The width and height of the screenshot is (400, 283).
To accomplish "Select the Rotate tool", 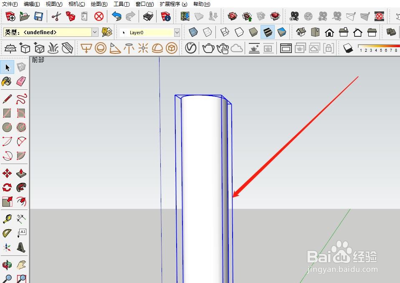I will [7, 187].
